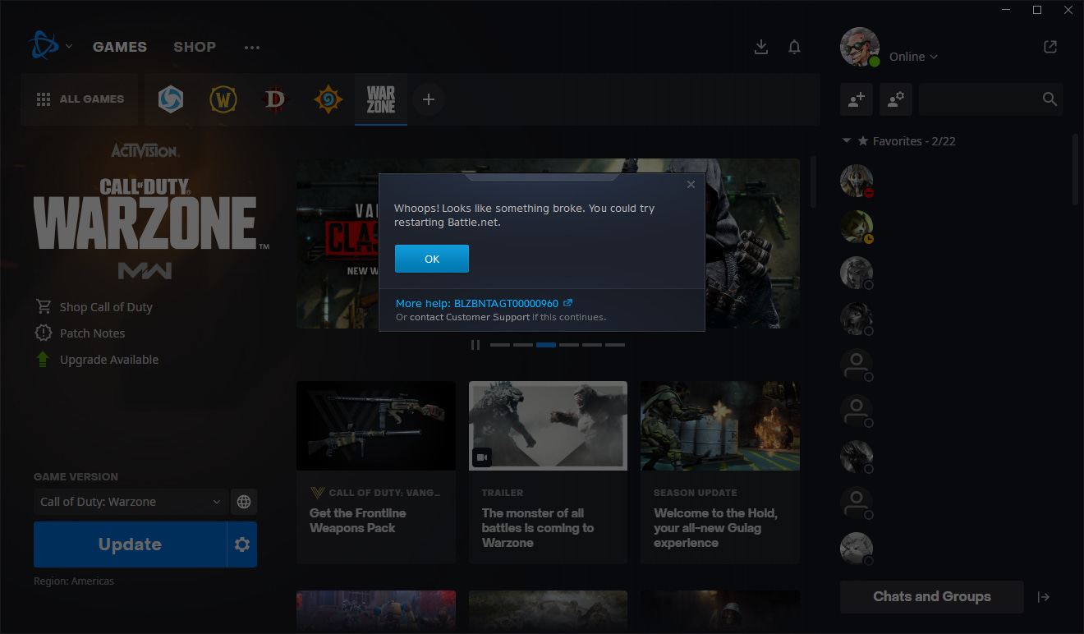Minimize the Battle.net window
The image size is (1084, 634).
pos(1006,10)
